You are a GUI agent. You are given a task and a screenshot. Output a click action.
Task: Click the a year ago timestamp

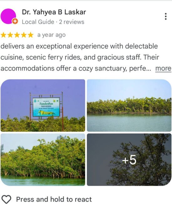[x=51, y=35]
